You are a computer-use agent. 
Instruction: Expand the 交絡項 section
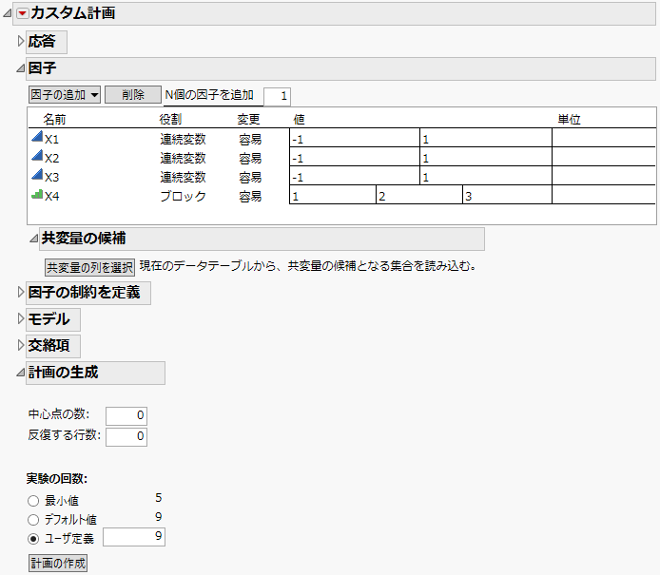[x=21, y=345]
